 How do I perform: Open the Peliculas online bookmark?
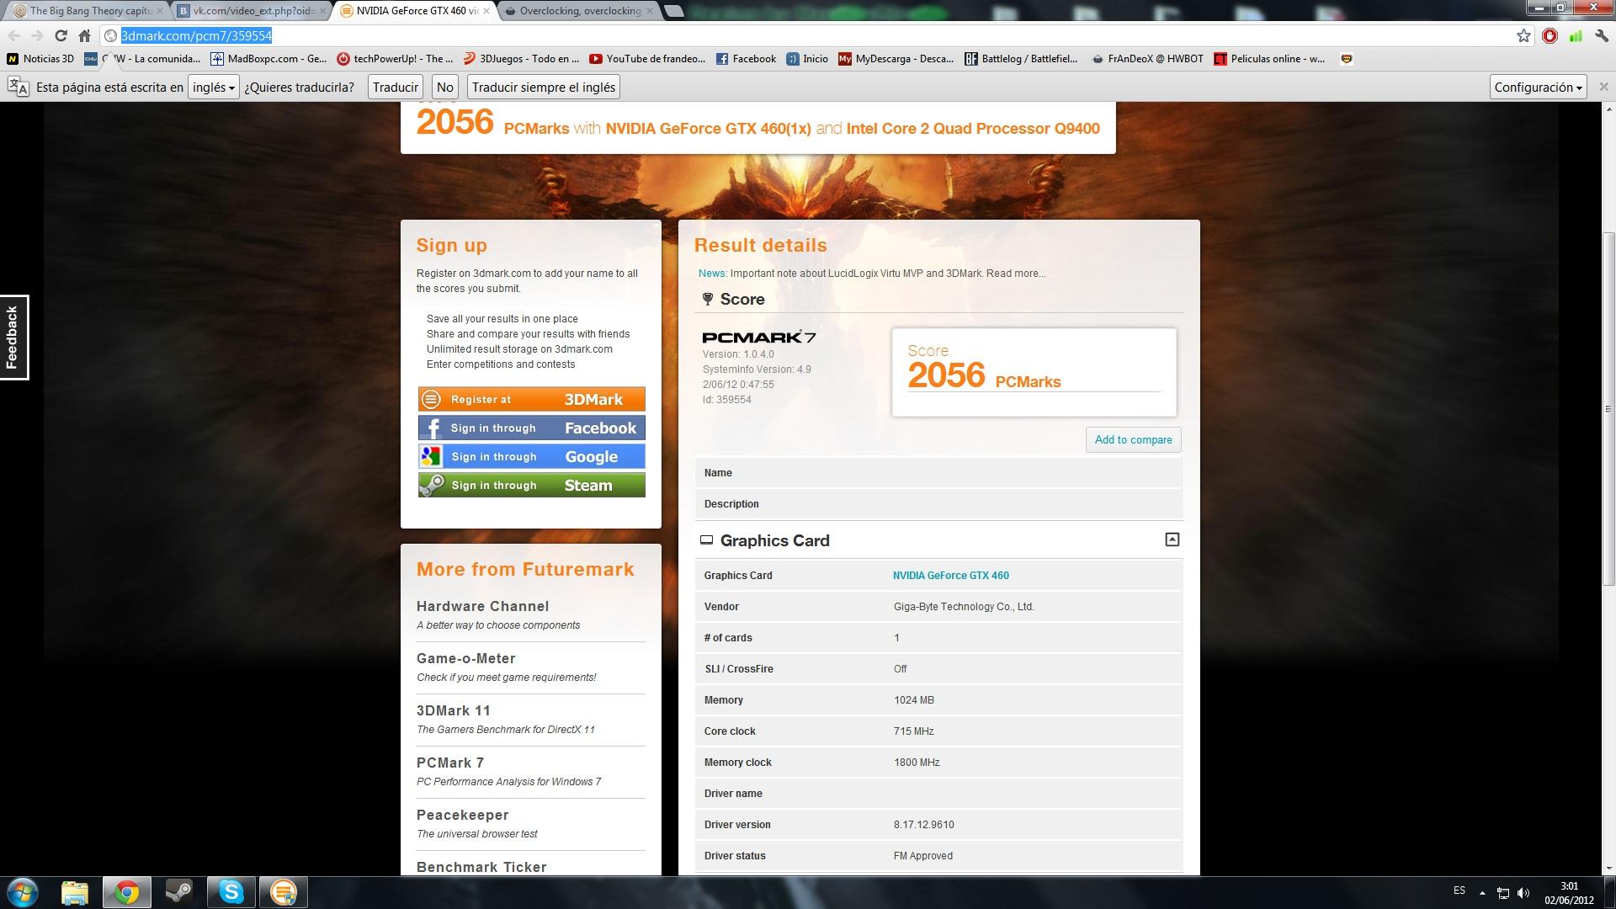1269,59
